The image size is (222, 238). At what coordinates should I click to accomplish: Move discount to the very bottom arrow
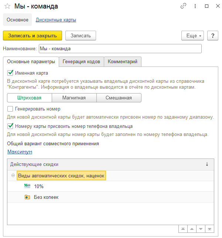tap(210, 229)
